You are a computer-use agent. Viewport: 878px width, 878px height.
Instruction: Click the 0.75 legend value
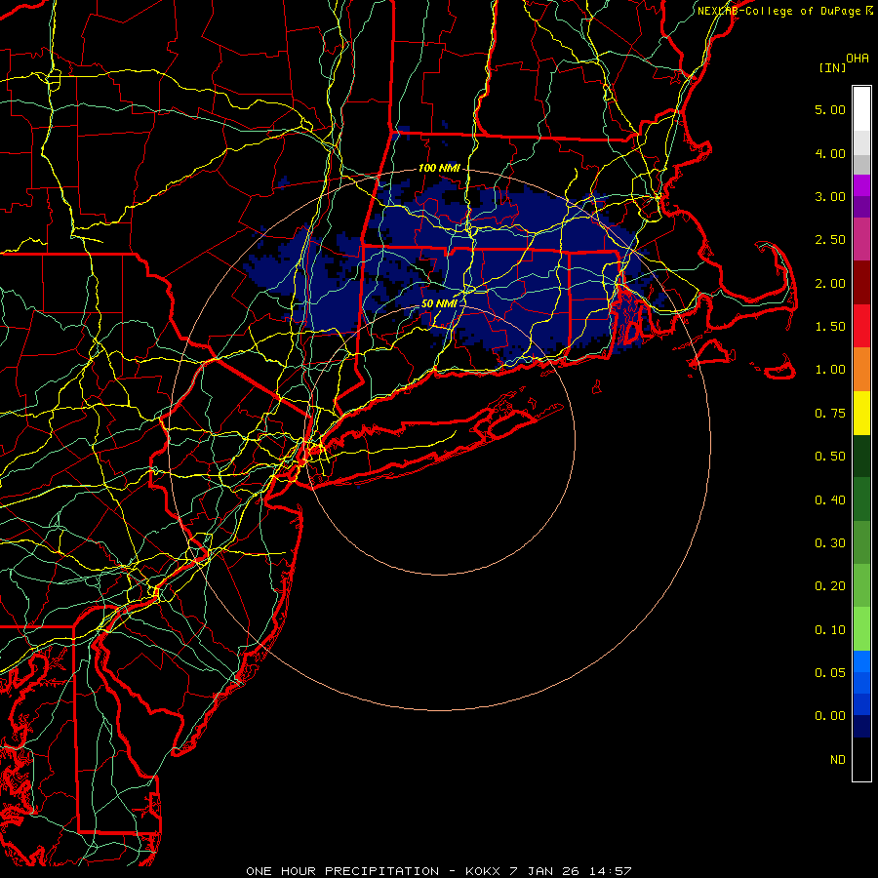[830, 414]
